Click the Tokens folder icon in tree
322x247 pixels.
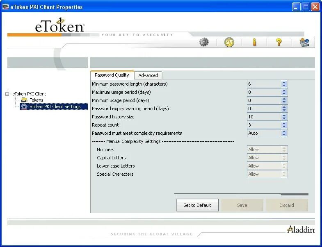tap(24, 100)
